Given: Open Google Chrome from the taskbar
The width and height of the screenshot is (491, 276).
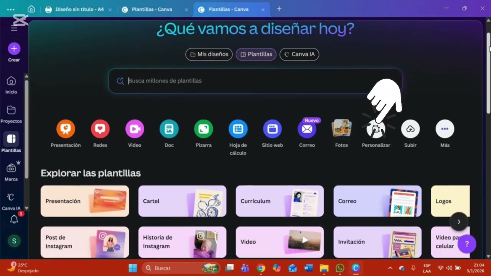Looking at the screenshot, I should [261, 268].
